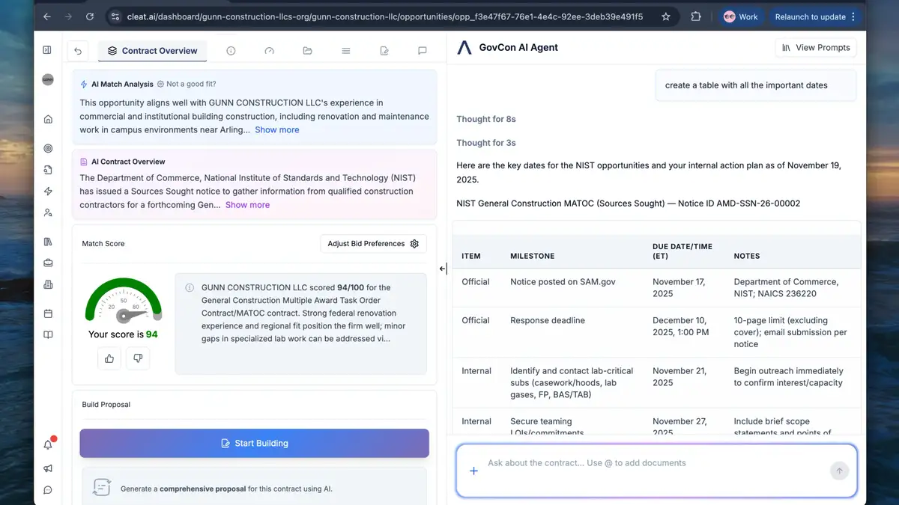Open the list lines tab
This screenshot has height=505, width=899.
pyautogui.click(x=345, y=51)
